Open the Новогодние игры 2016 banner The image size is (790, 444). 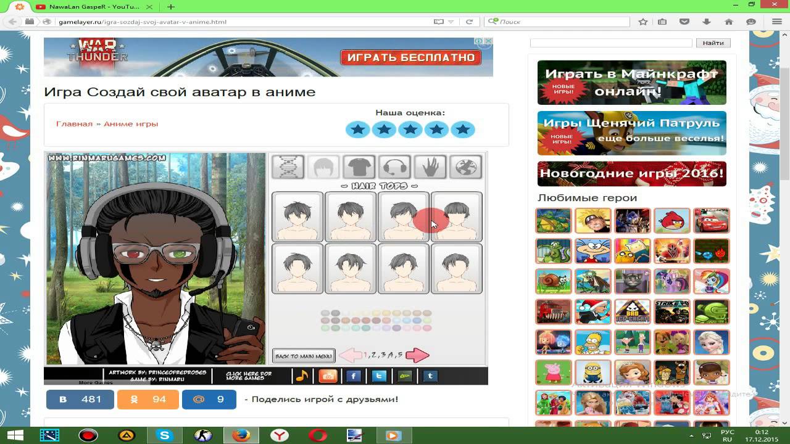pyautogui.click(x=632, y=174)
